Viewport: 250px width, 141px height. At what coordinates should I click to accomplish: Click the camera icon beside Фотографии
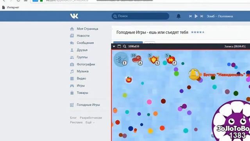[72, 64]
